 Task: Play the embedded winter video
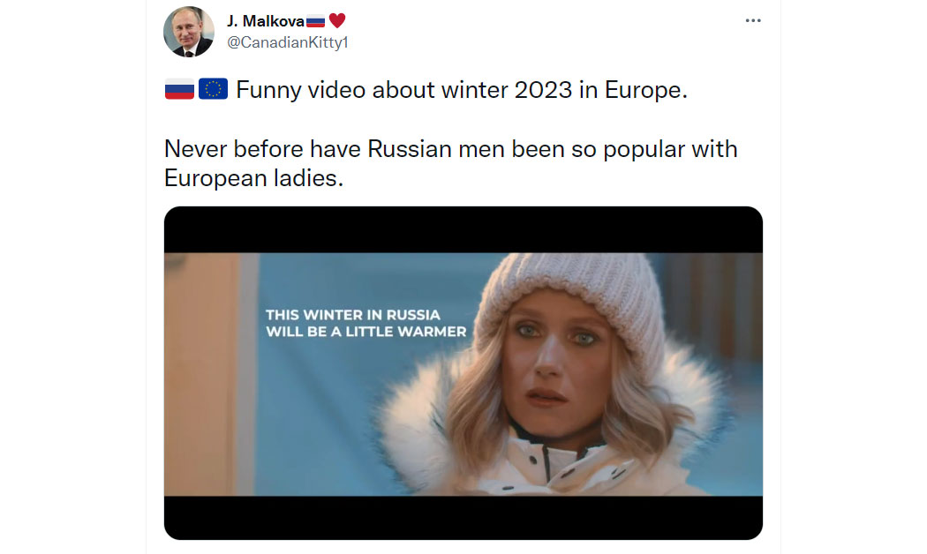click(463, 373)
